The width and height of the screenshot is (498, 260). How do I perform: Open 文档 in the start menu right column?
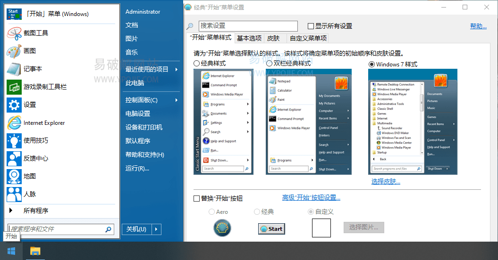tap(132, 25)
